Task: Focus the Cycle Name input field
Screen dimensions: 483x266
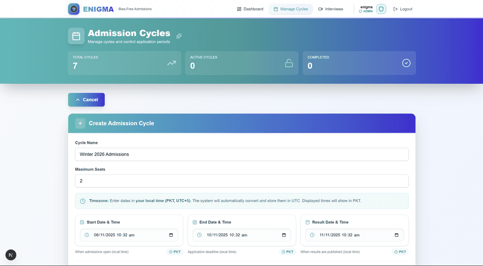Action: [242, 154]
